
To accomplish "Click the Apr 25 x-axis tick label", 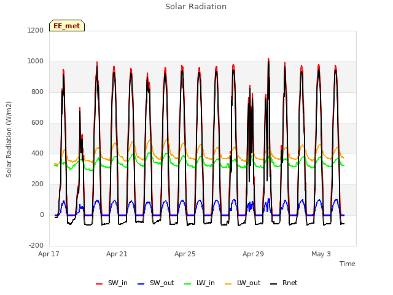I will click(x=185, y=254).
